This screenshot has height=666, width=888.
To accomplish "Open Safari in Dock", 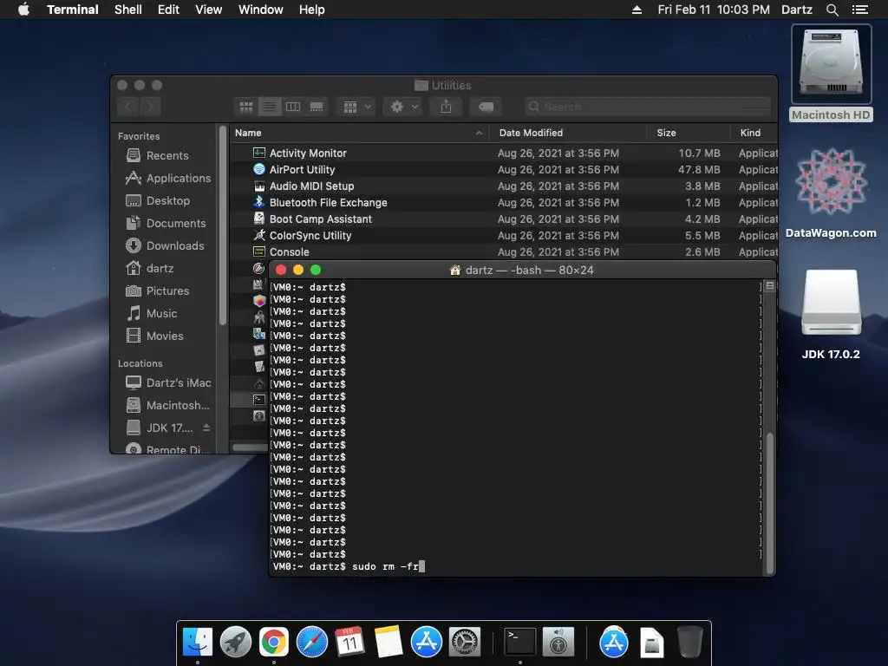I will (x=312, y=642).
